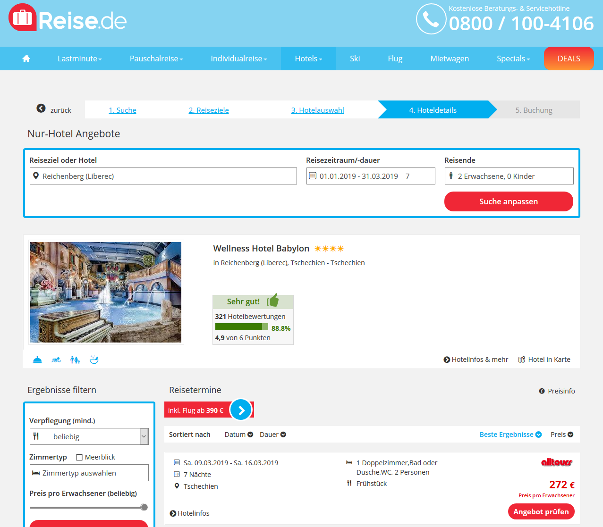Click the hotline phone icon

click(x=431, y=19)
